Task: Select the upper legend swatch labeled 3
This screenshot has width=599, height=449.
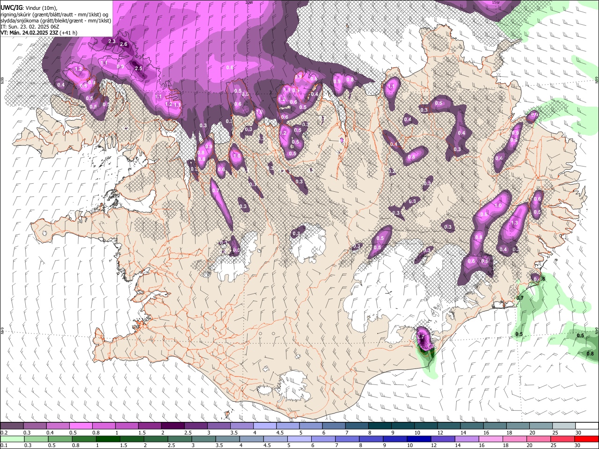Action: [219, 426]
